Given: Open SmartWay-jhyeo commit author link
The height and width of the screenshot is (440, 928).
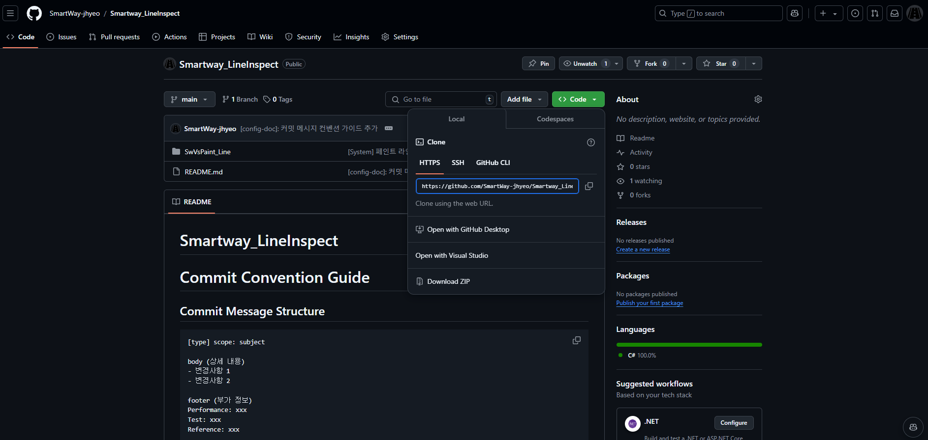Looking at the screenshot, I should (210, 129).
